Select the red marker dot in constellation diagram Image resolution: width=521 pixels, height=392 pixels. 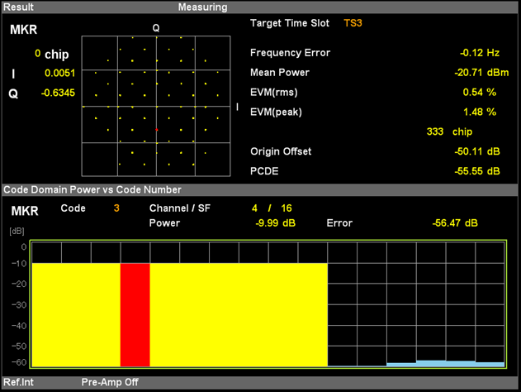click(x=156, y=130)
